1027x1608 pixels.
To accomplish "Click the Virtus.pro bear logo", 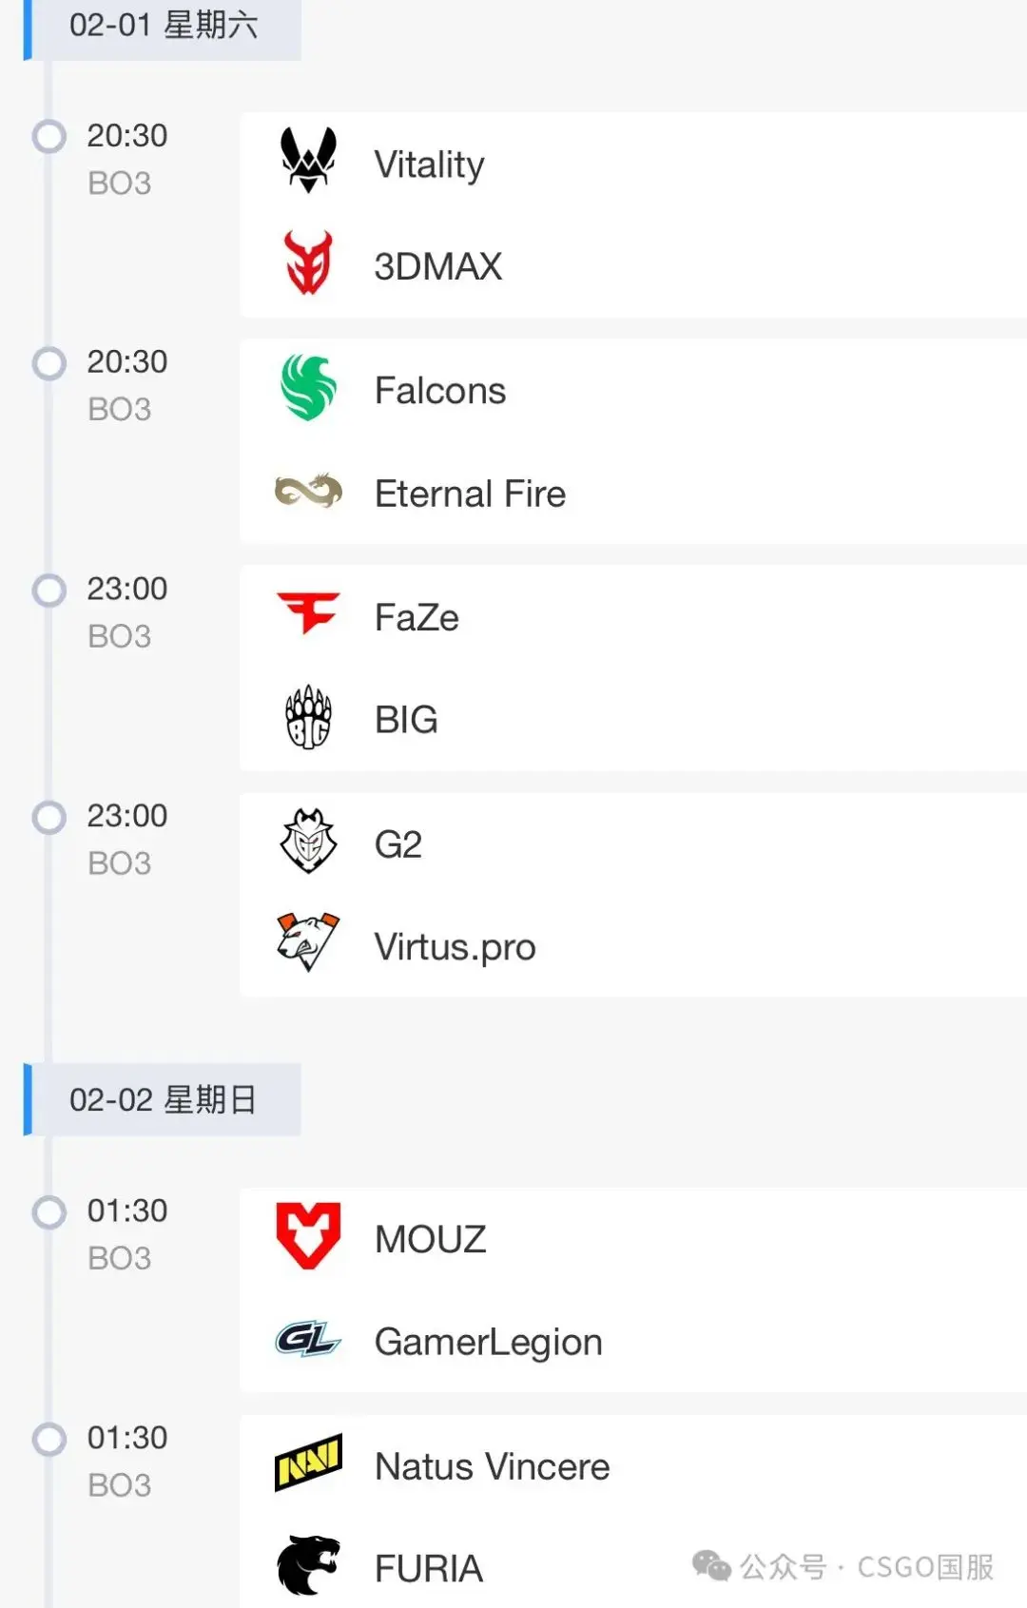I will pyautogui.click(x=308, y=943).
